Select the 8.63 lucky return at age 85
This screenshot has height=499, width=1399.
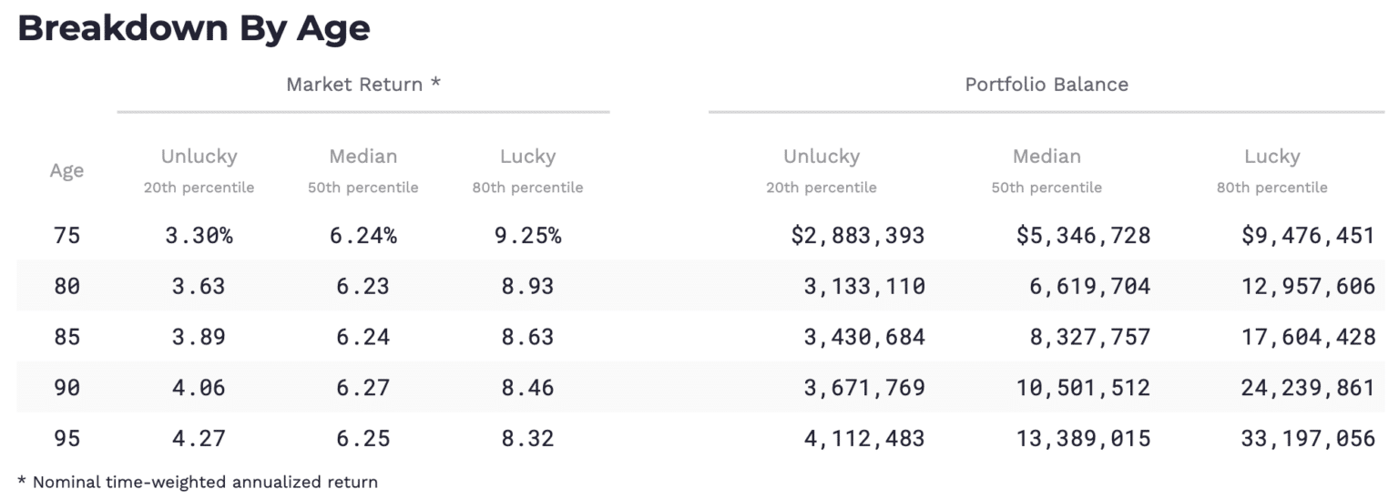pos(527,337)
